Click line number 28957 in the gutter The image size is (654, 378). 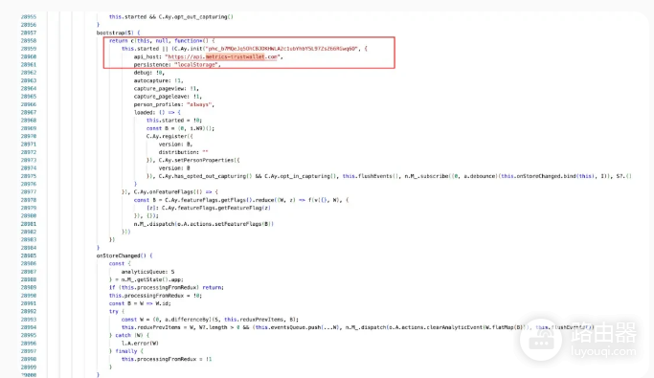coord(29,33)
